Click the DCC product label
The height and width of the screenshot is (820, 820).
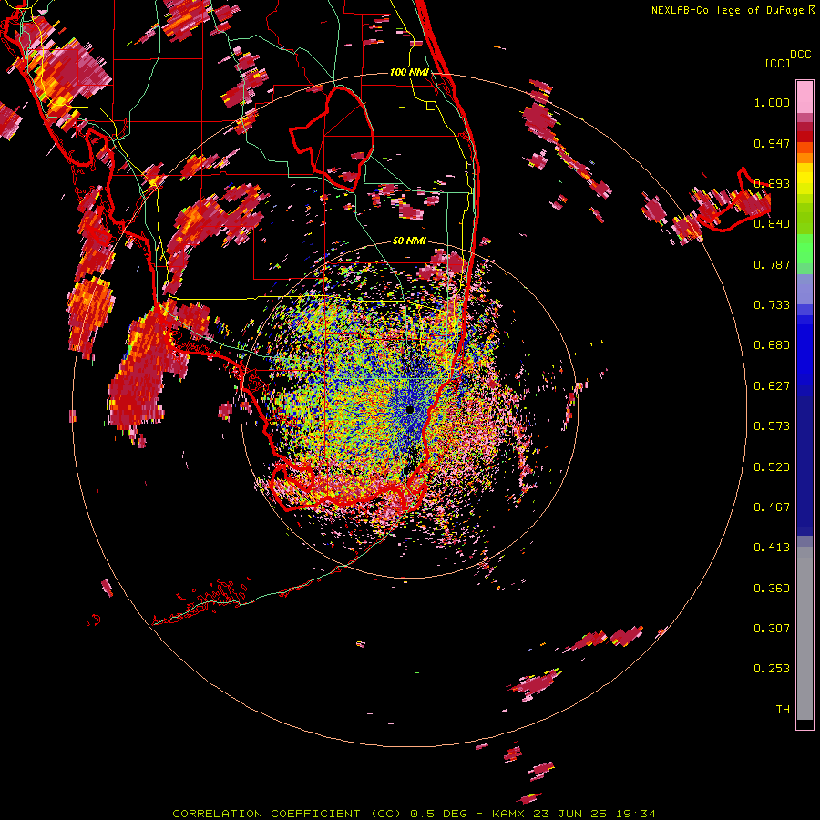pos(800,55)
